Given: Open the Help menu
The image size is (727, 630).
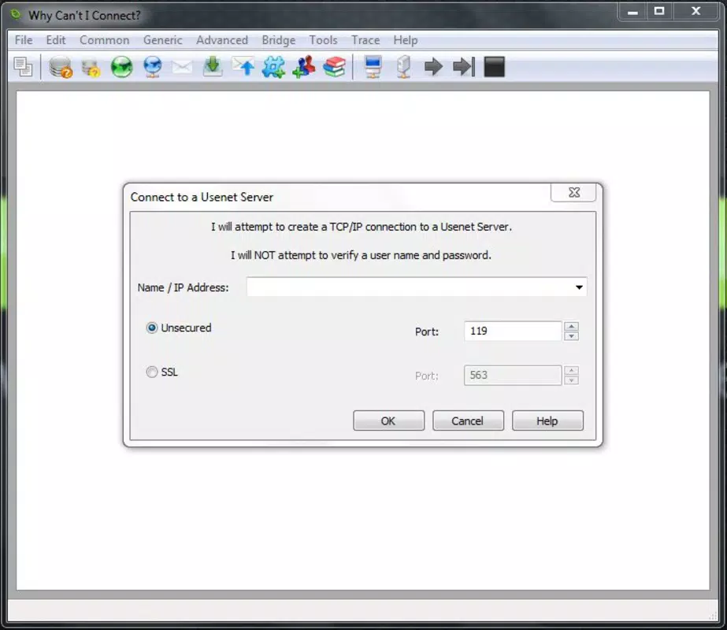Looking at the screenshot, I should point(406,40).
